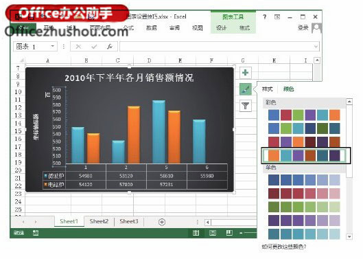The width and height of the screenshot is (363, 259).
Task: Click data table value 57800
Action: coord(126,185)
